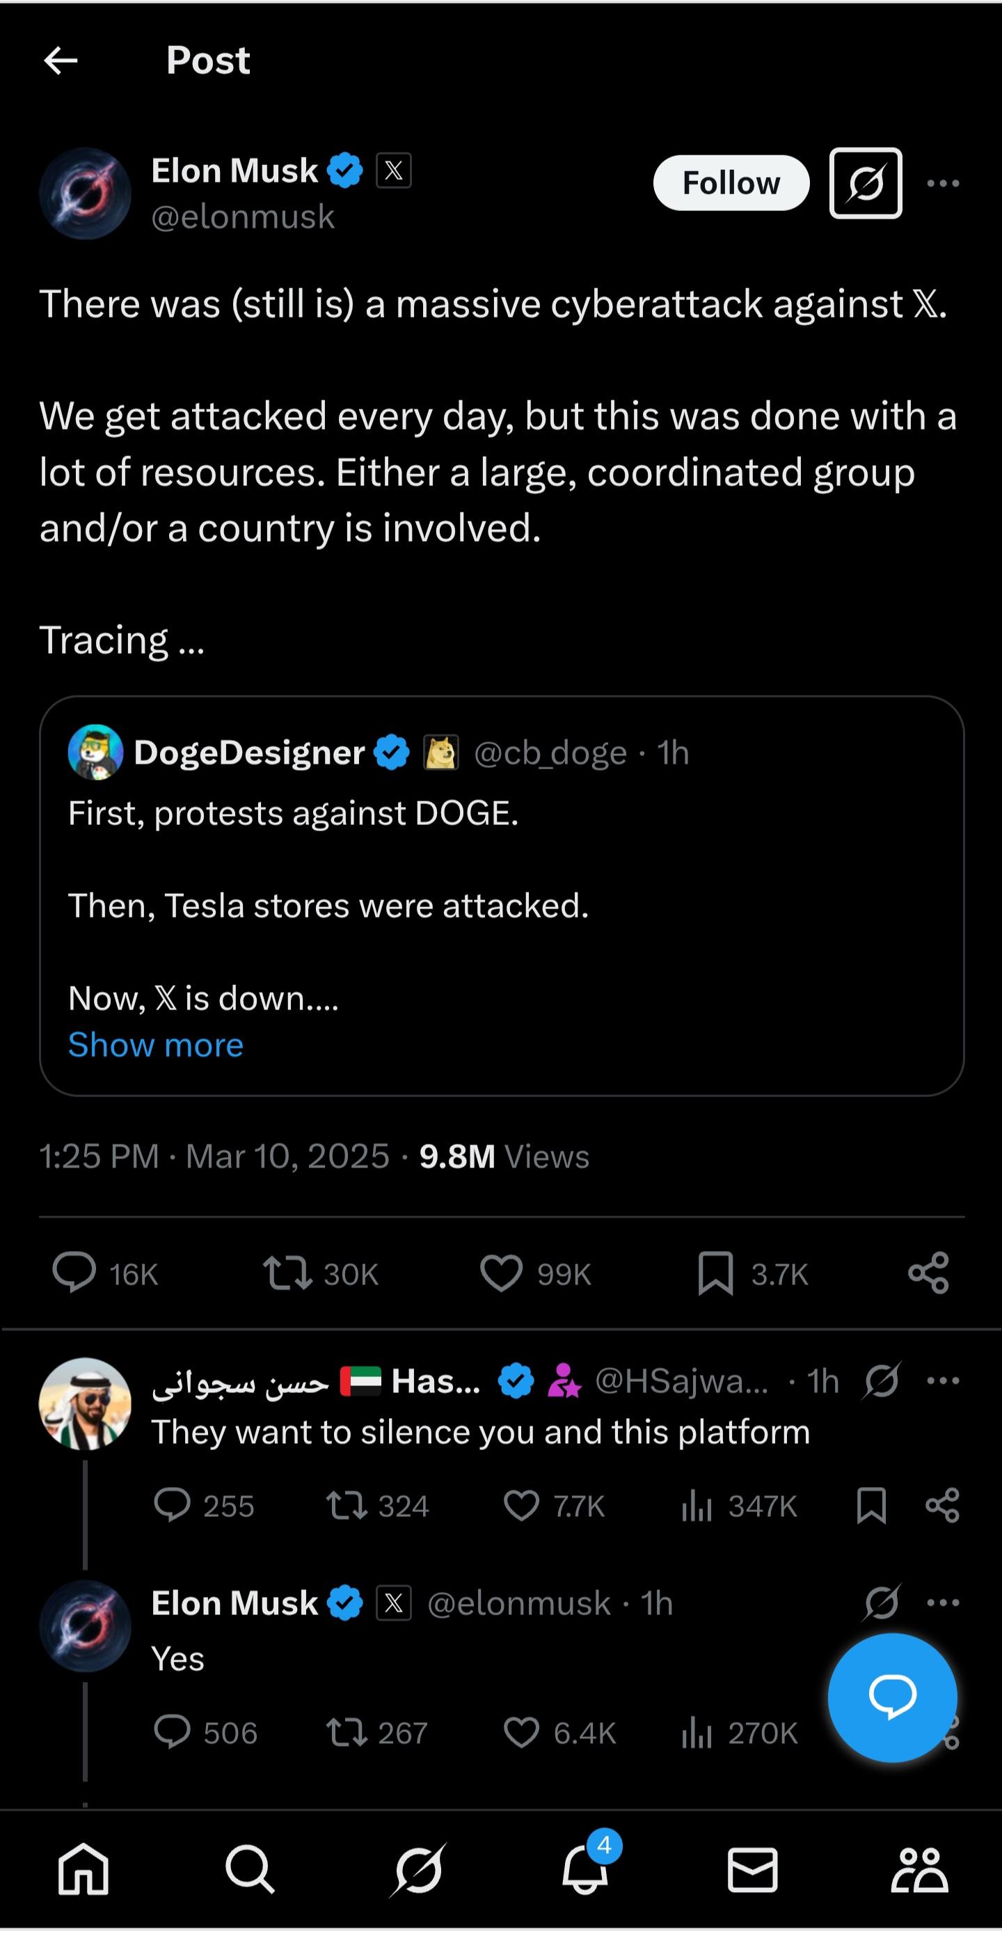Image resolution: width=1002 pixels, height=1936 pixels.
Task: Reply to the main post with 16K comments
Action: 74,1273
